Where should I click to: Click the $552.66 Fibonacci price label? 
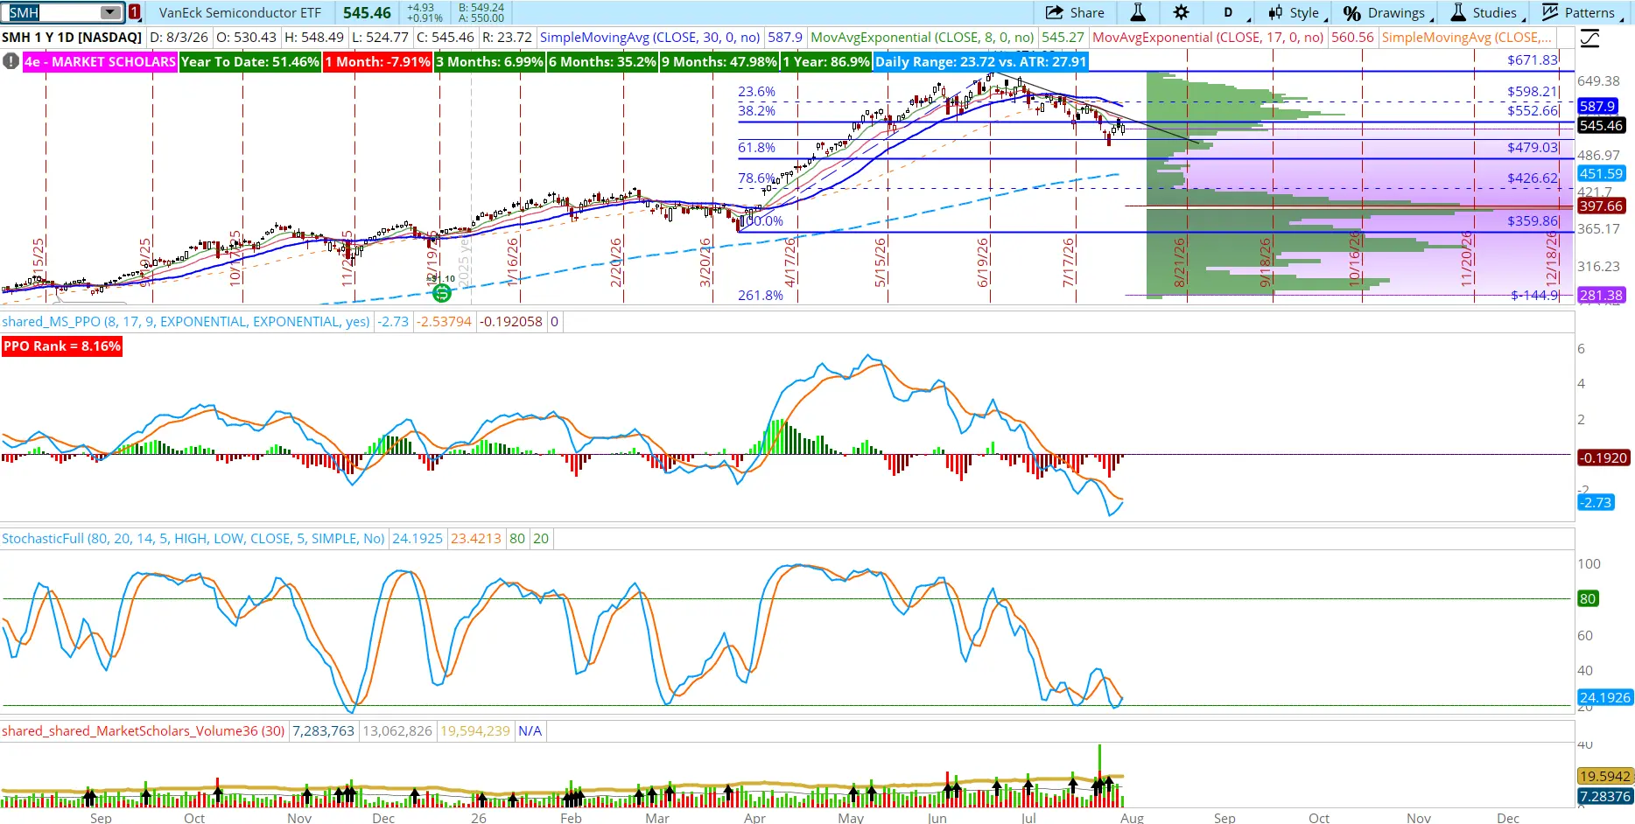(x=1533, y=110)
